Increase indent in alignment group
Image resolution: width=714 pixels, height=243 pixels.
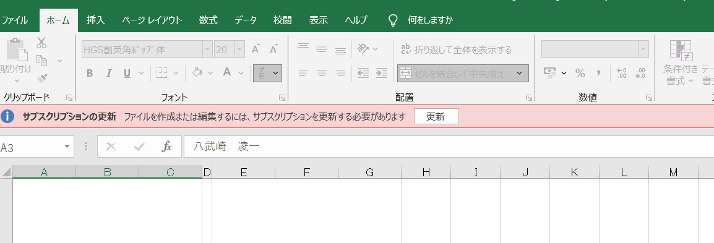[382, 73]
